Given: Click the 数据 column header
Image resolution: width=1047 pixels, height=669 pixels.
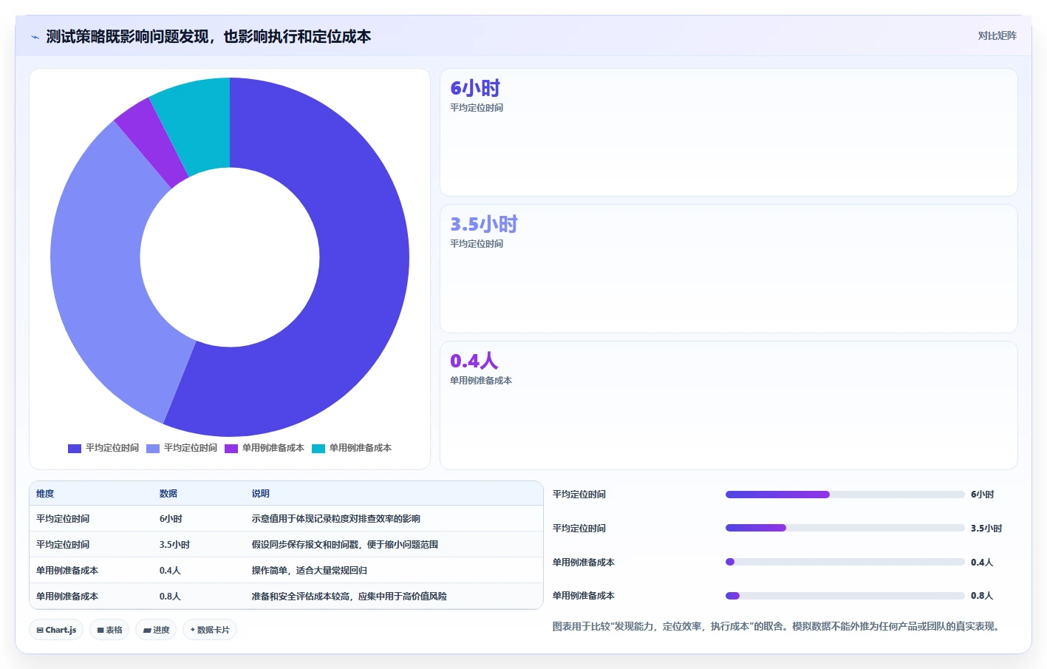Looking at the screenshot, I should [168, 494].
